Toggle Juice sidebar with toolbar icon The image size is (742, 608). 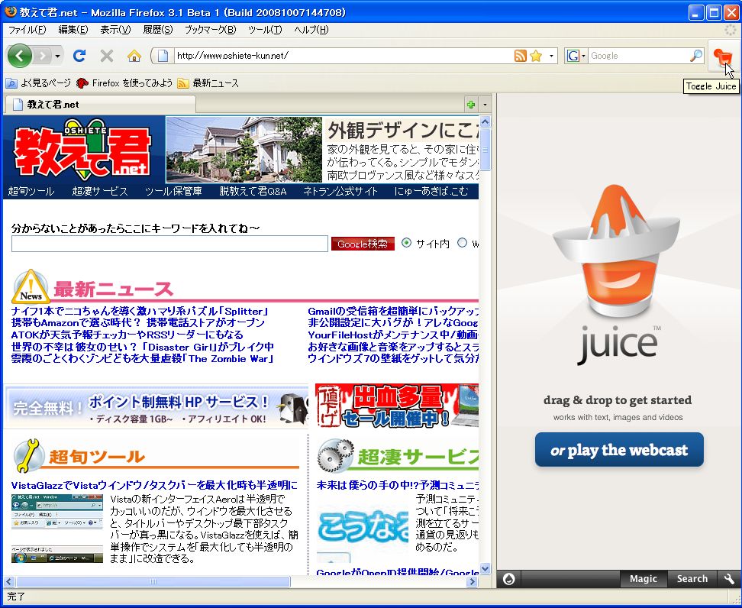click(723, 57)
